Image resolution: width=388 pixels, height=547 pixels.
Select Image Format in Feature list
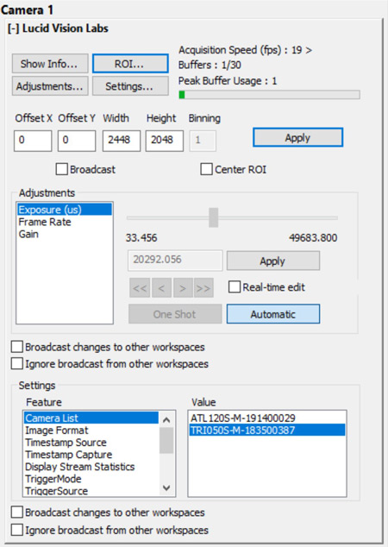(x=91, y=431)
